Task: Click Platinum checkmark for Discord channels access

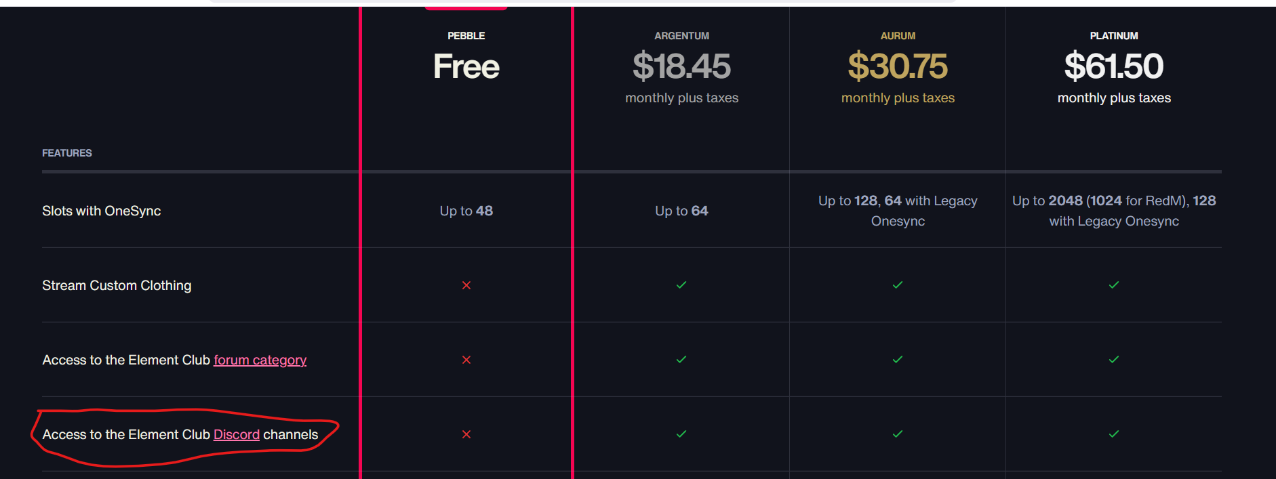Action: tap(1114, 434)
